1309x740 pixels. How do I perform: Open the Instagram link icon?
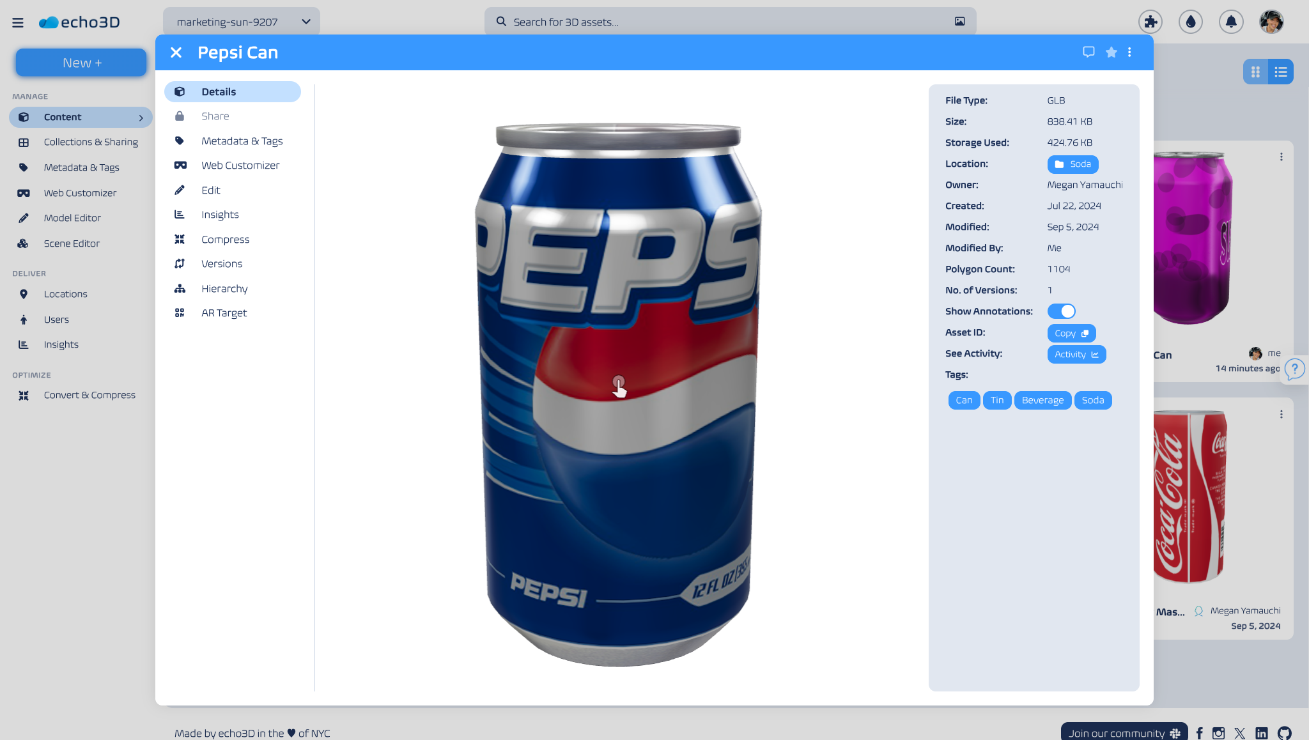coord(1219,733)
